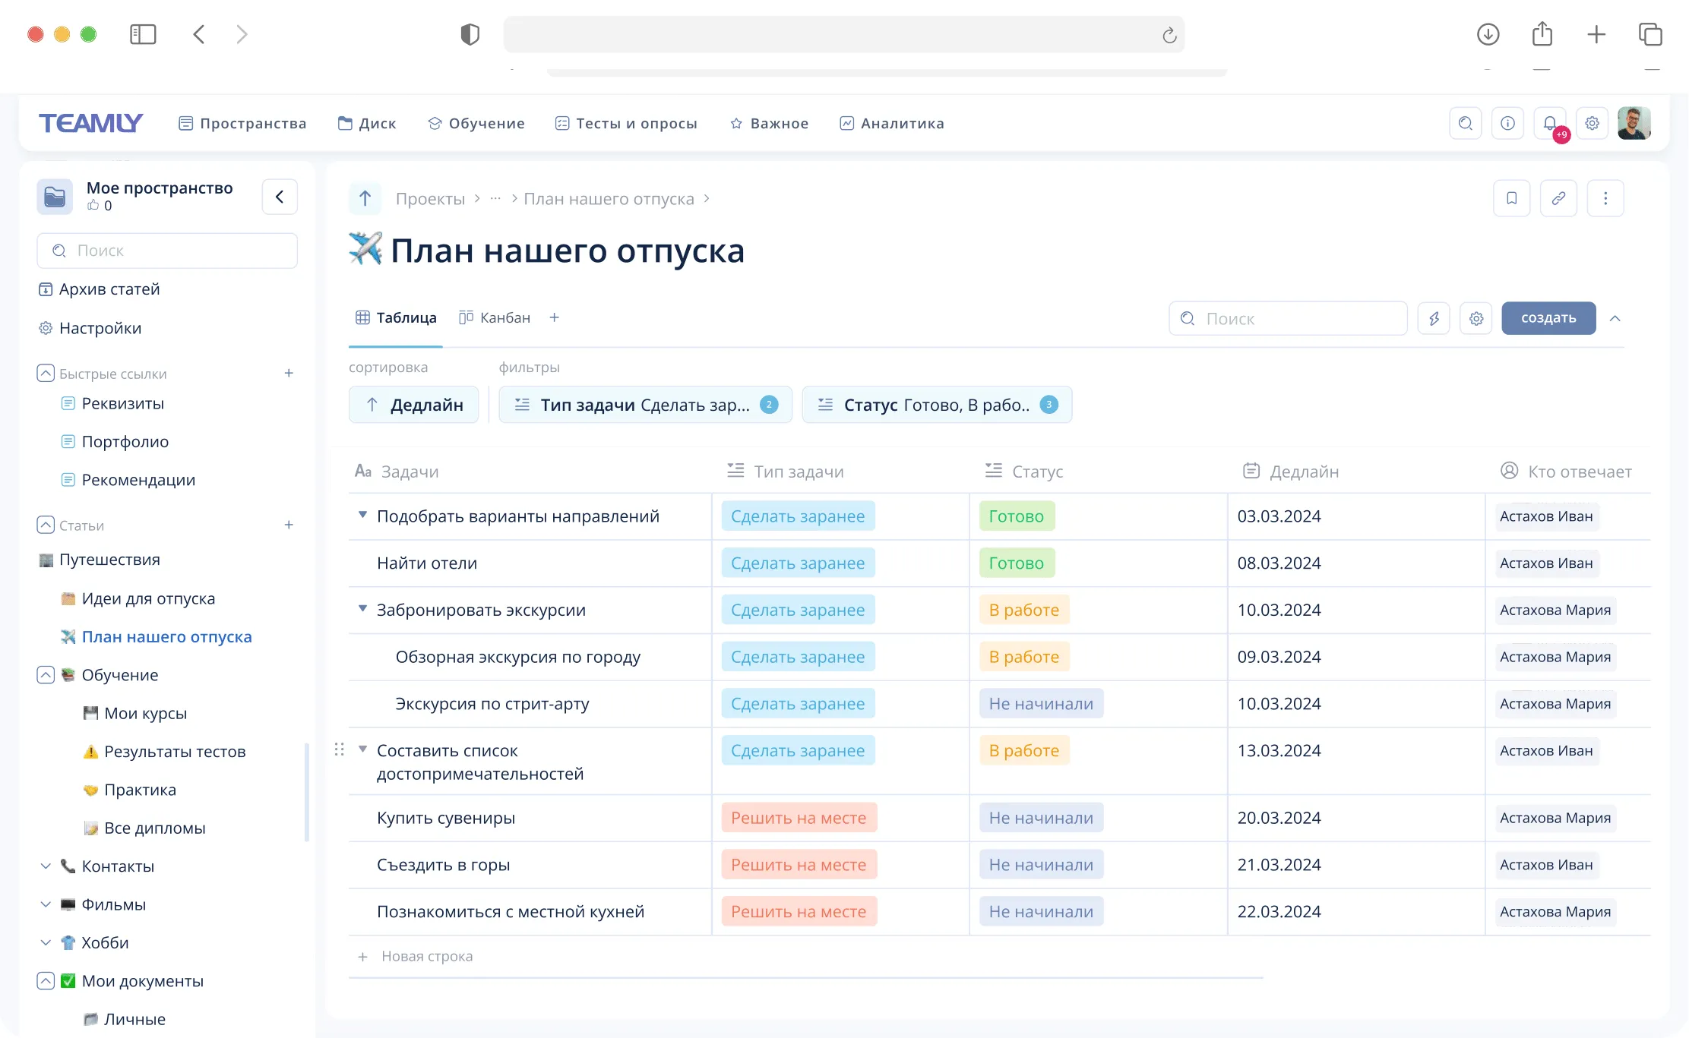Open new tab with Safari plus icon
Screen dimensions: 1689x1038
tap(1597, 34)
